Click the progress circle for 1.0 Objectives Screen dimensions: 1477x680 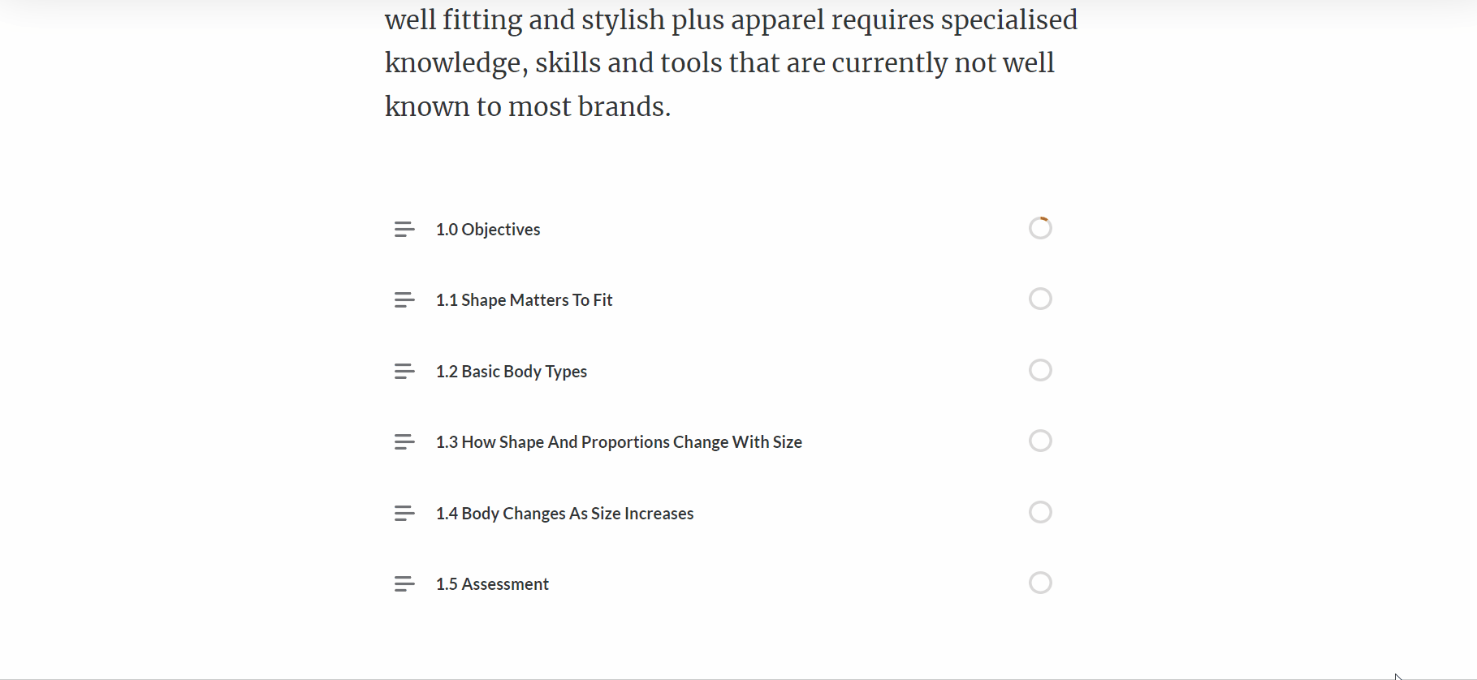[x=1040, y=228]
